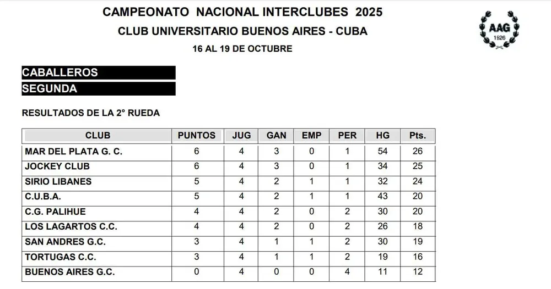Click the Campeonato Nacional Interclubes 2025 title

click(242, 12)
